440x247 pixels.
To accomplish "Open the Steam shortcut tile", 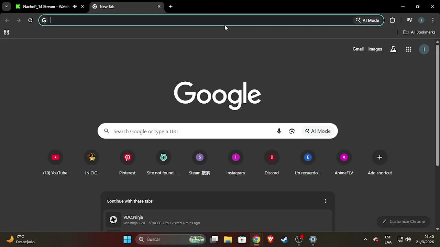I will (x=199, y=162).
